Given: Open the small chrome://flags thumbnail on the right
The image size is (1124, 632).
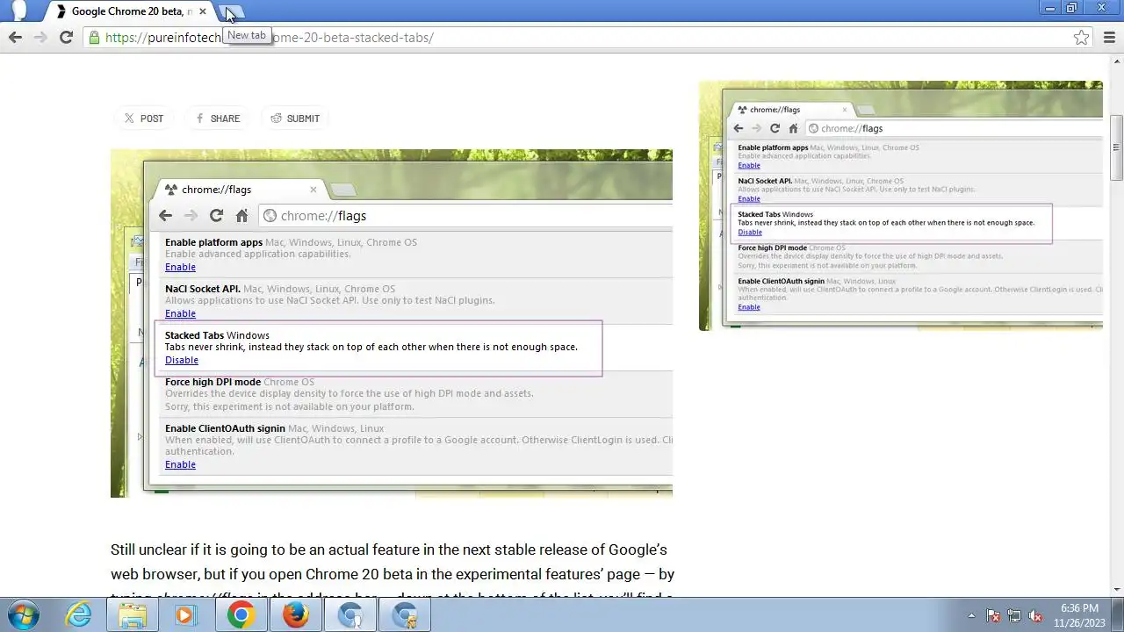Looking at the screenshot, I should pyautogui.click(x=901, y=205).
